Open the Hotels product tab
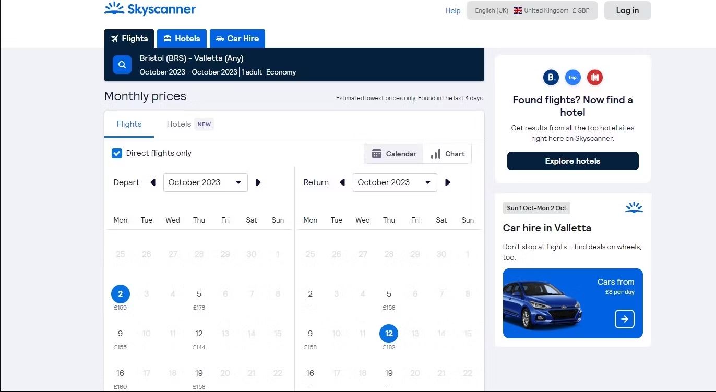Screen dimensions: 716x392 [x=182, y=39]
